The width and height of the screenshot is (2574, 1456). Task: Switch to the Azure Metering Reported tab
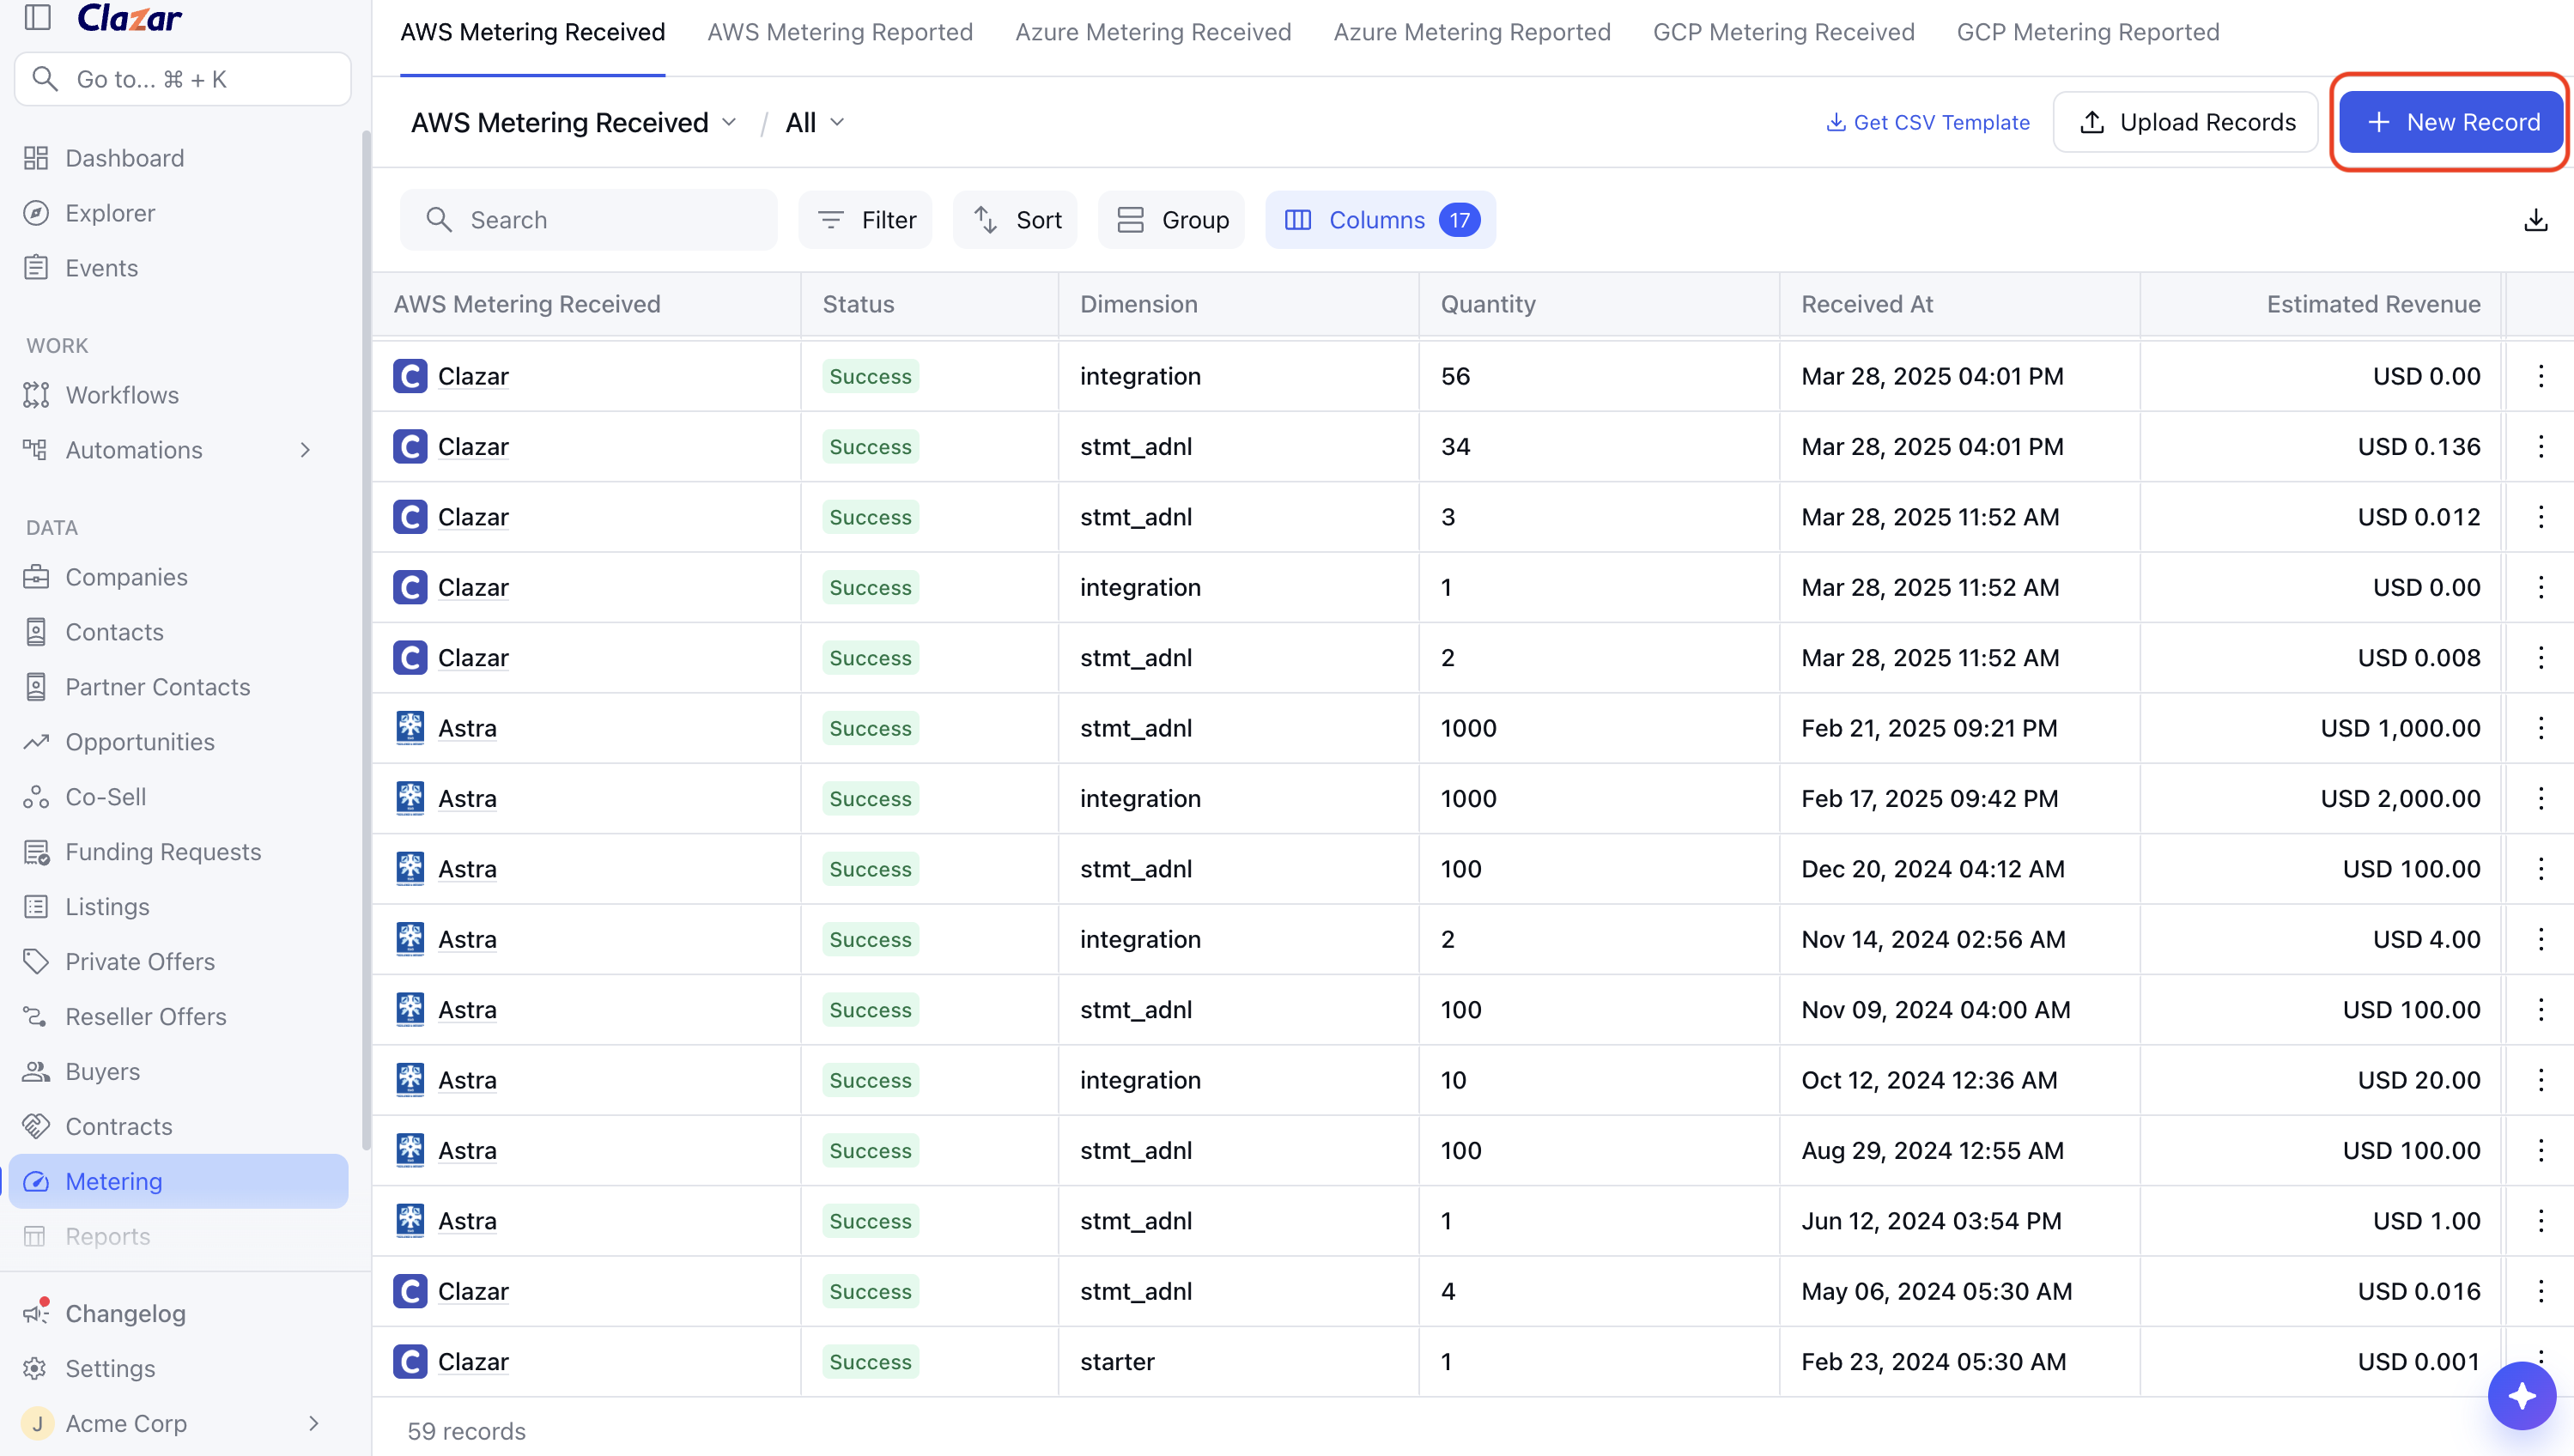[1472, 32]
